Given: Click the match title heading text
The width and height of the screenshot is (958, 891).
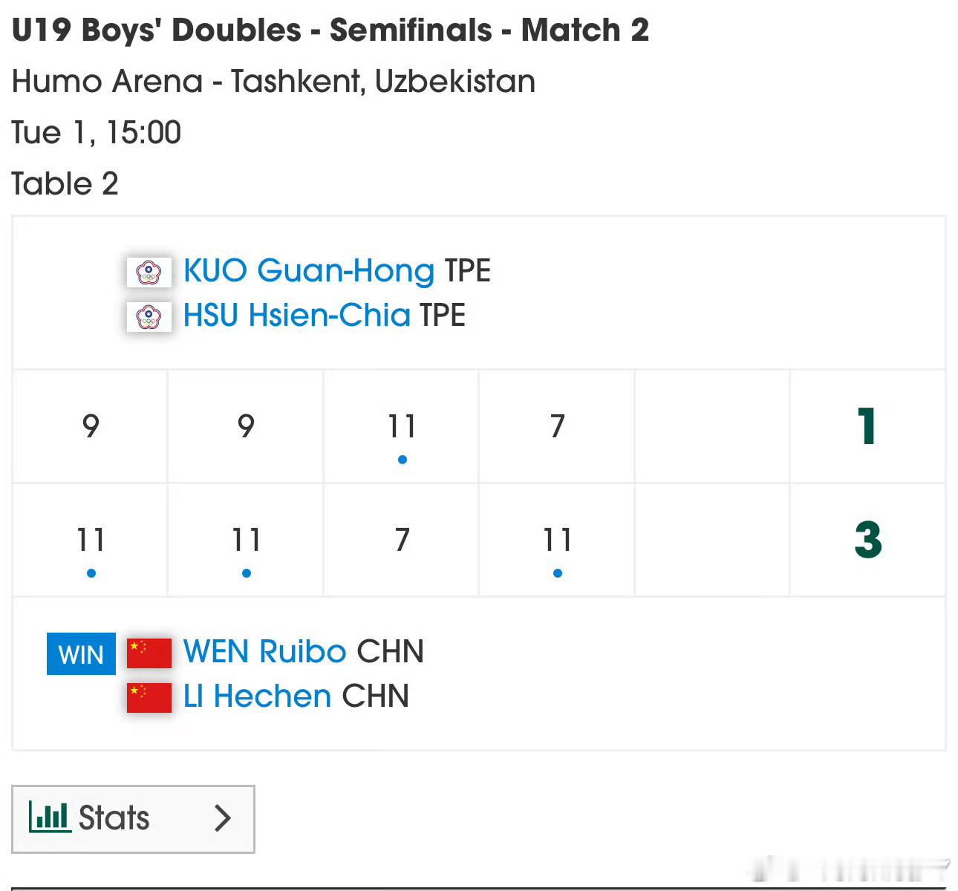Looking at the screenshot, I should (x=330, y=30).
